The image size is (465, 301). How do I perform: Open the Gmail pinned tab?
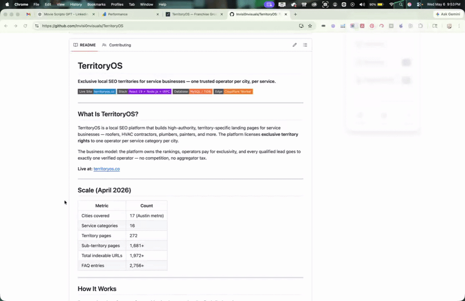29,14
